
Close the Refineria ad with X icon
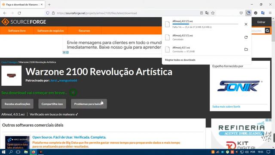tap(270, 120)
